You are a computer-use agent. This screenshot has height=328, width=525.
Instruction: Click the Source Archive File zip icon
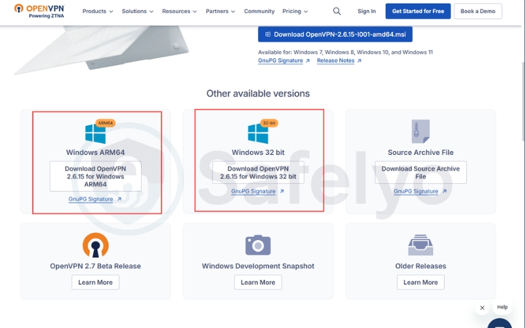coord(421,131)
